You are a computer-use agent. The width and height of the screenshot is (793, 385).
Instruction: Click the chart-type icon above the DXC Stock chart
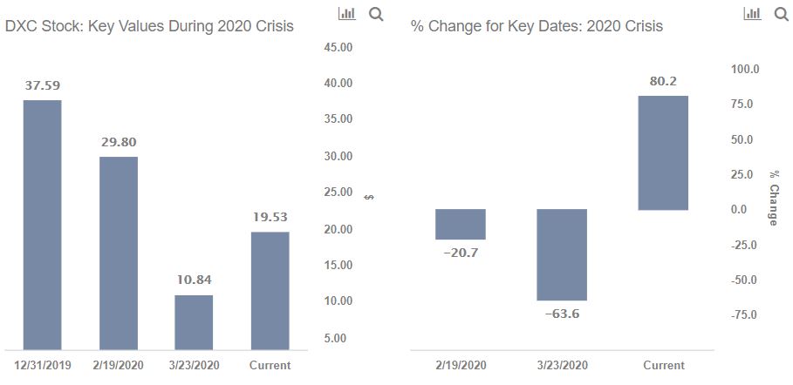click(x=347, y=14)
